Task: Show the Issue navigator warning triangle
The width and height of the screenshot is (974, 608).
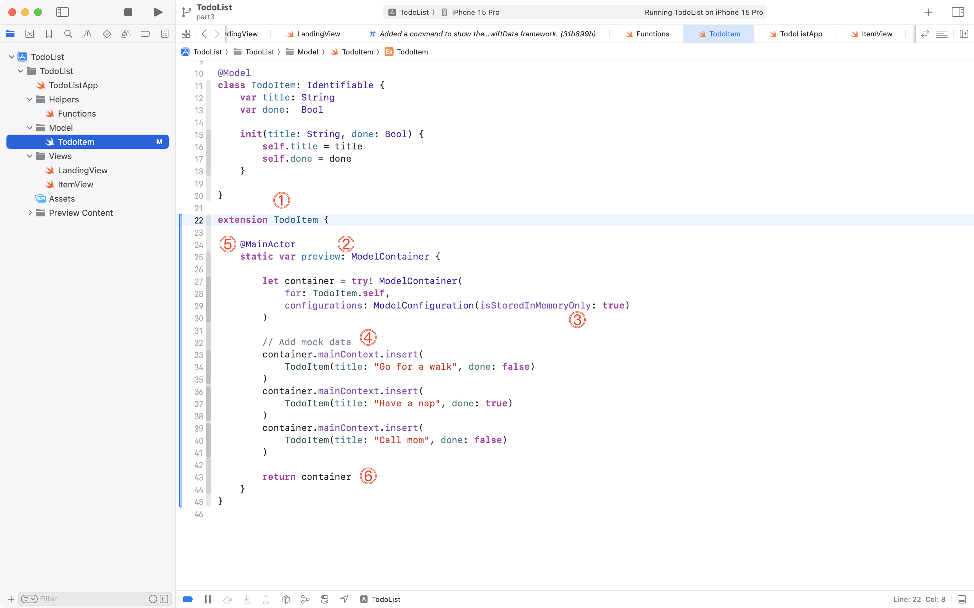Action: pyautogui.click(x=88, y=34)
